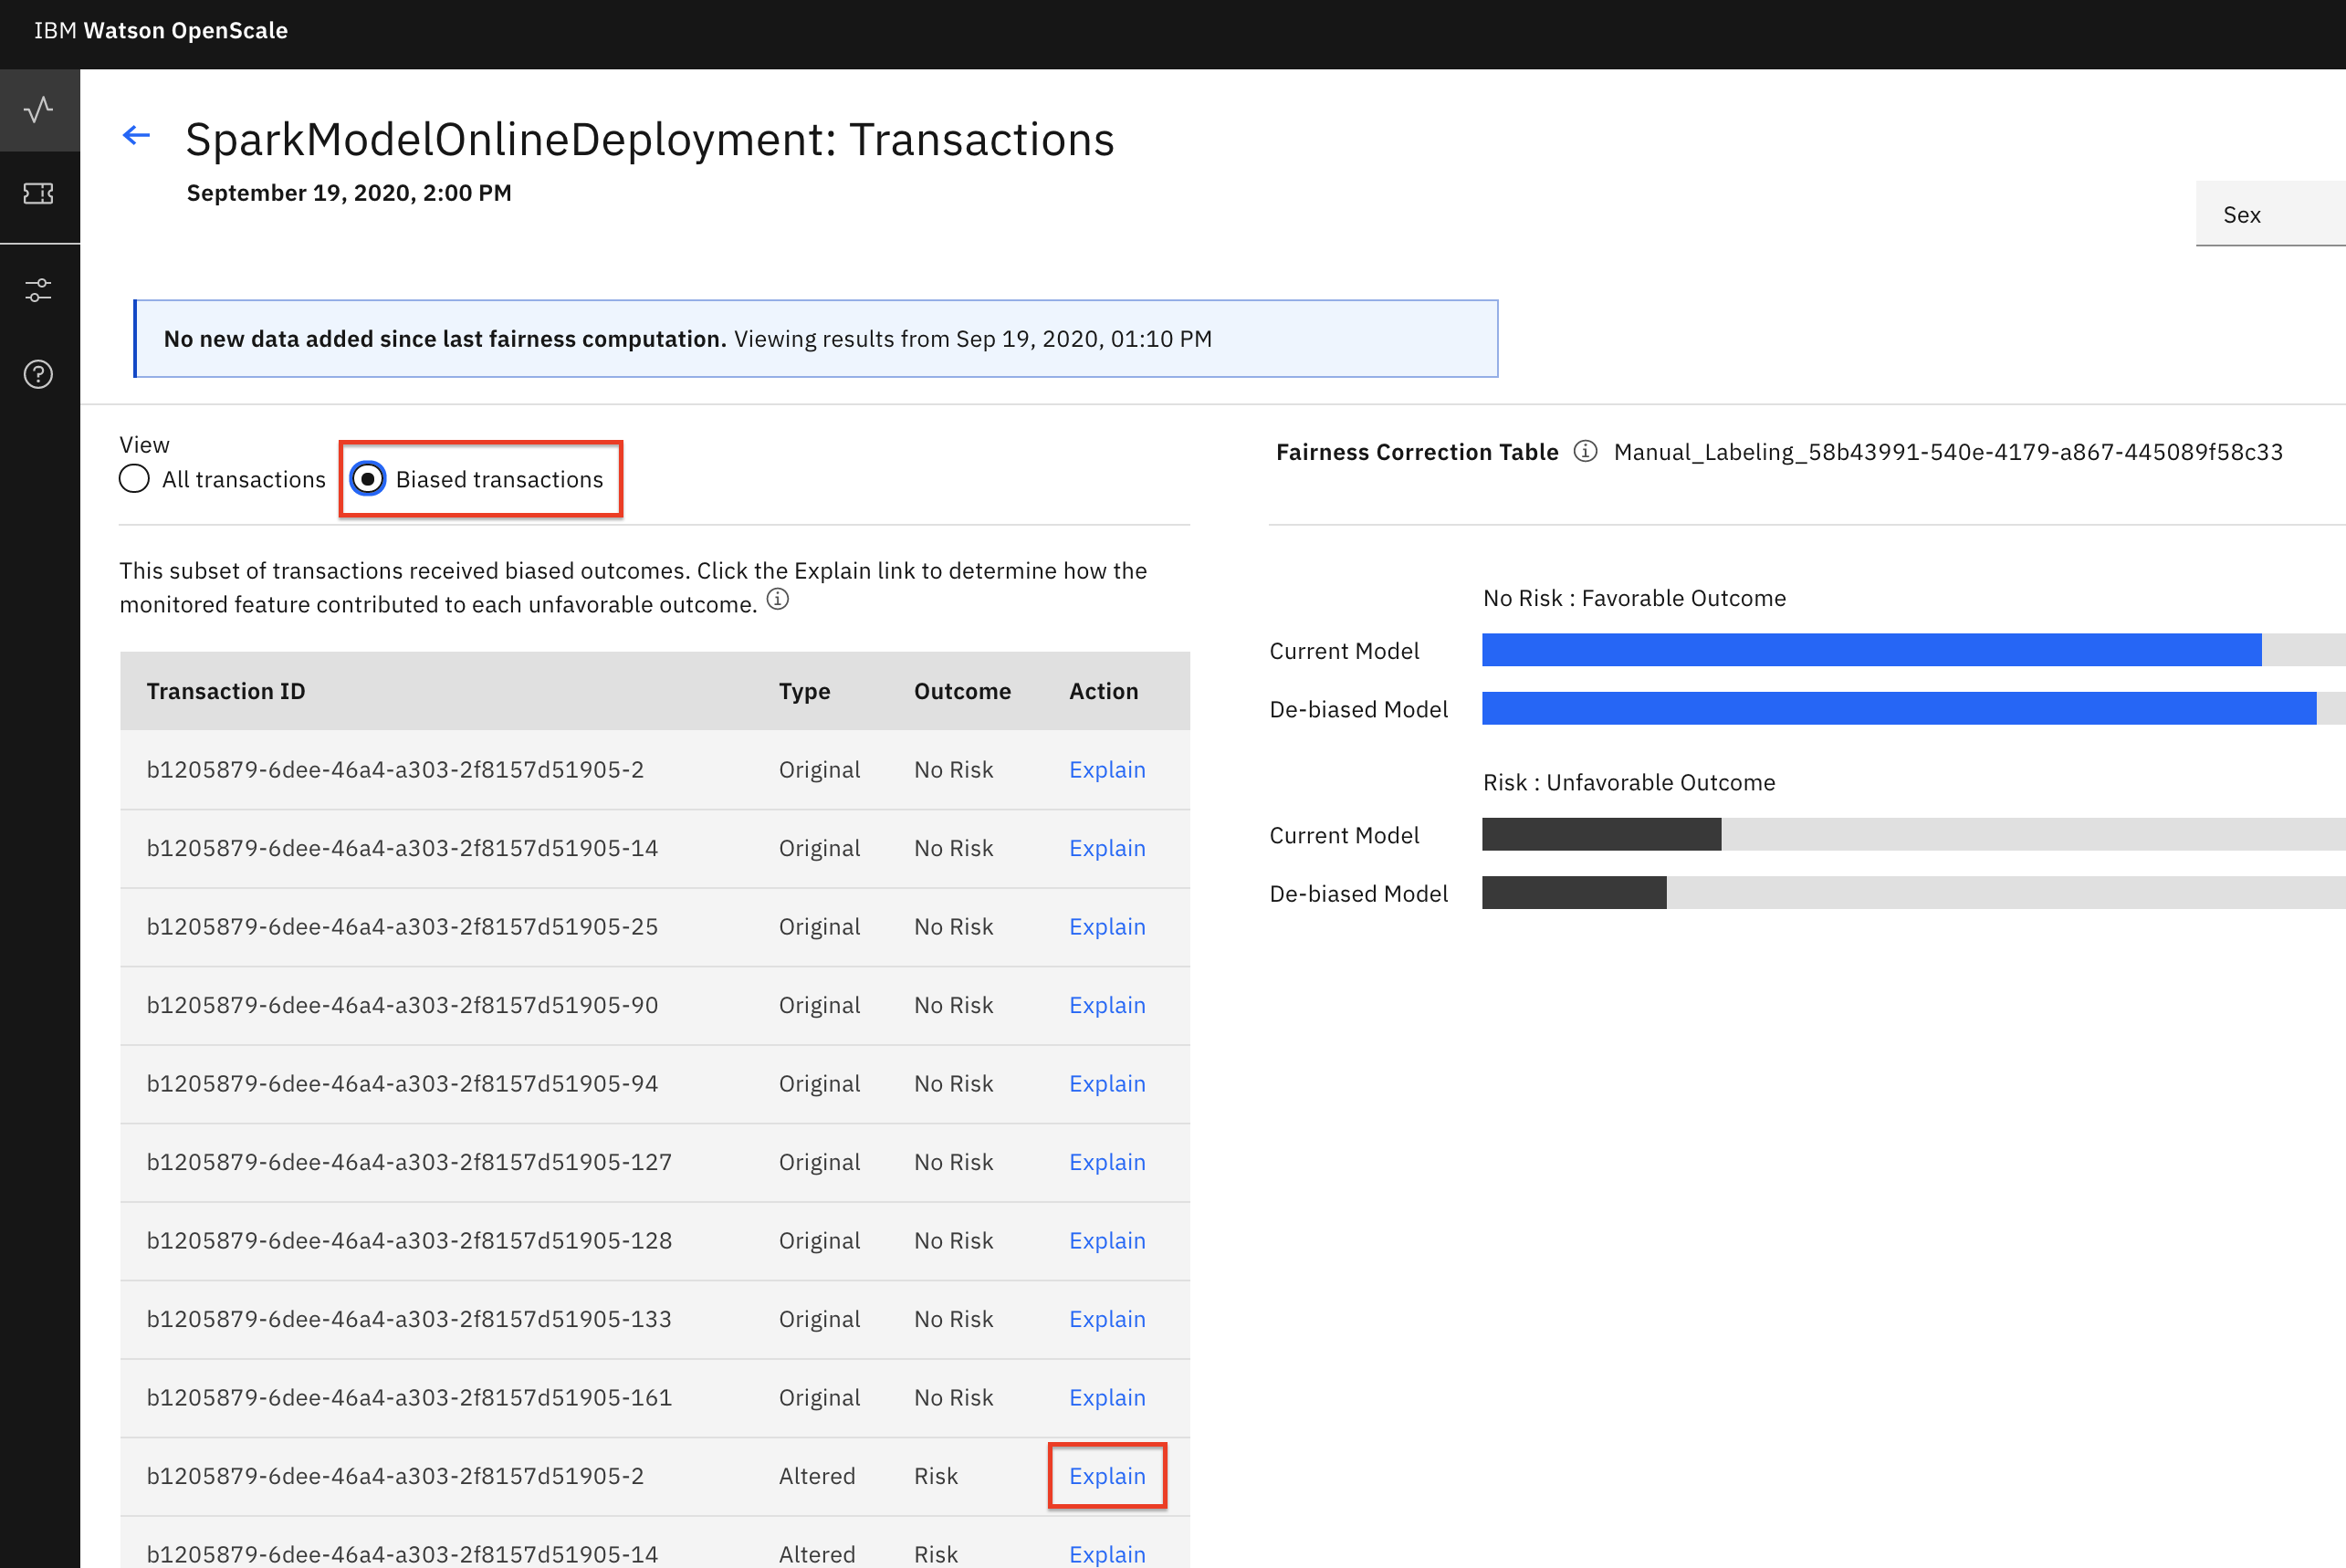The width and height of the screenshot is (2346, 1568).
Task: Click Explain for transaction ending in 51905-133
Action: coord(1107,1319)
